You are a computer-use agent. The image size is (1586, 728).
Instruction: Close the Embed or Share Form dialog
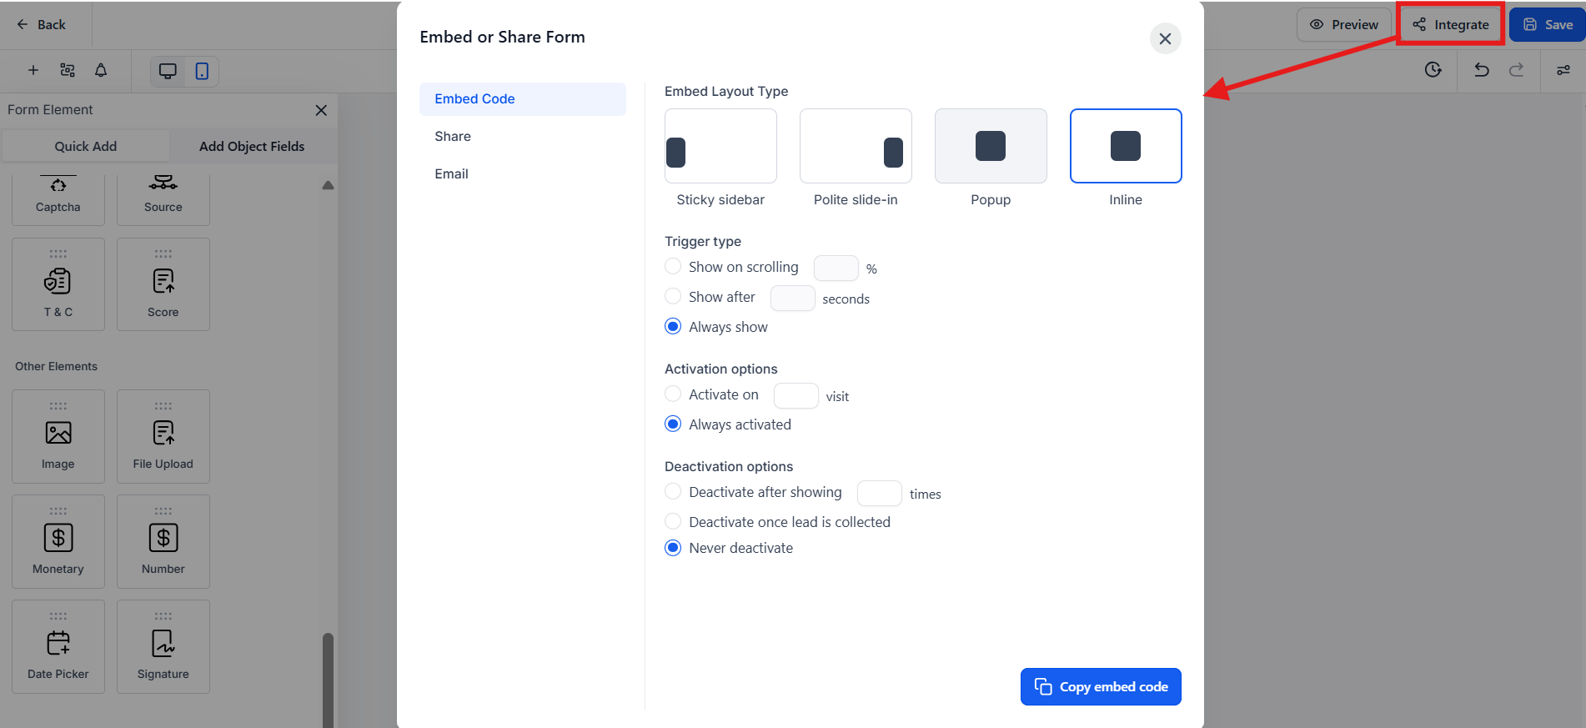(x=1165, y=38)
